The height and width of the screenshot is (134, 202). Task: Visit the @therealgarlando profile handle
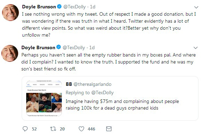point(92,84)
